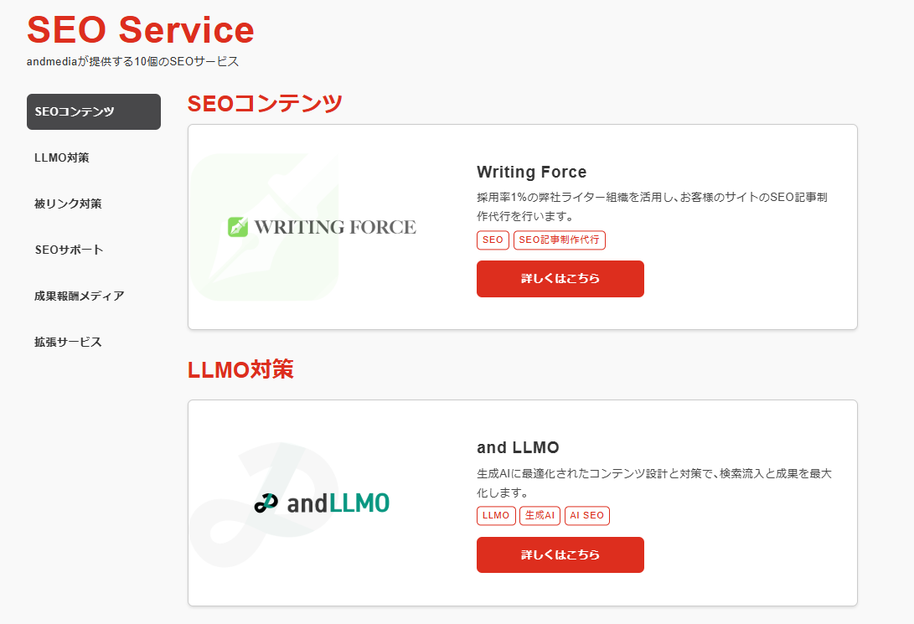Select 拡張サービス in the sidebar

(68, 342)
